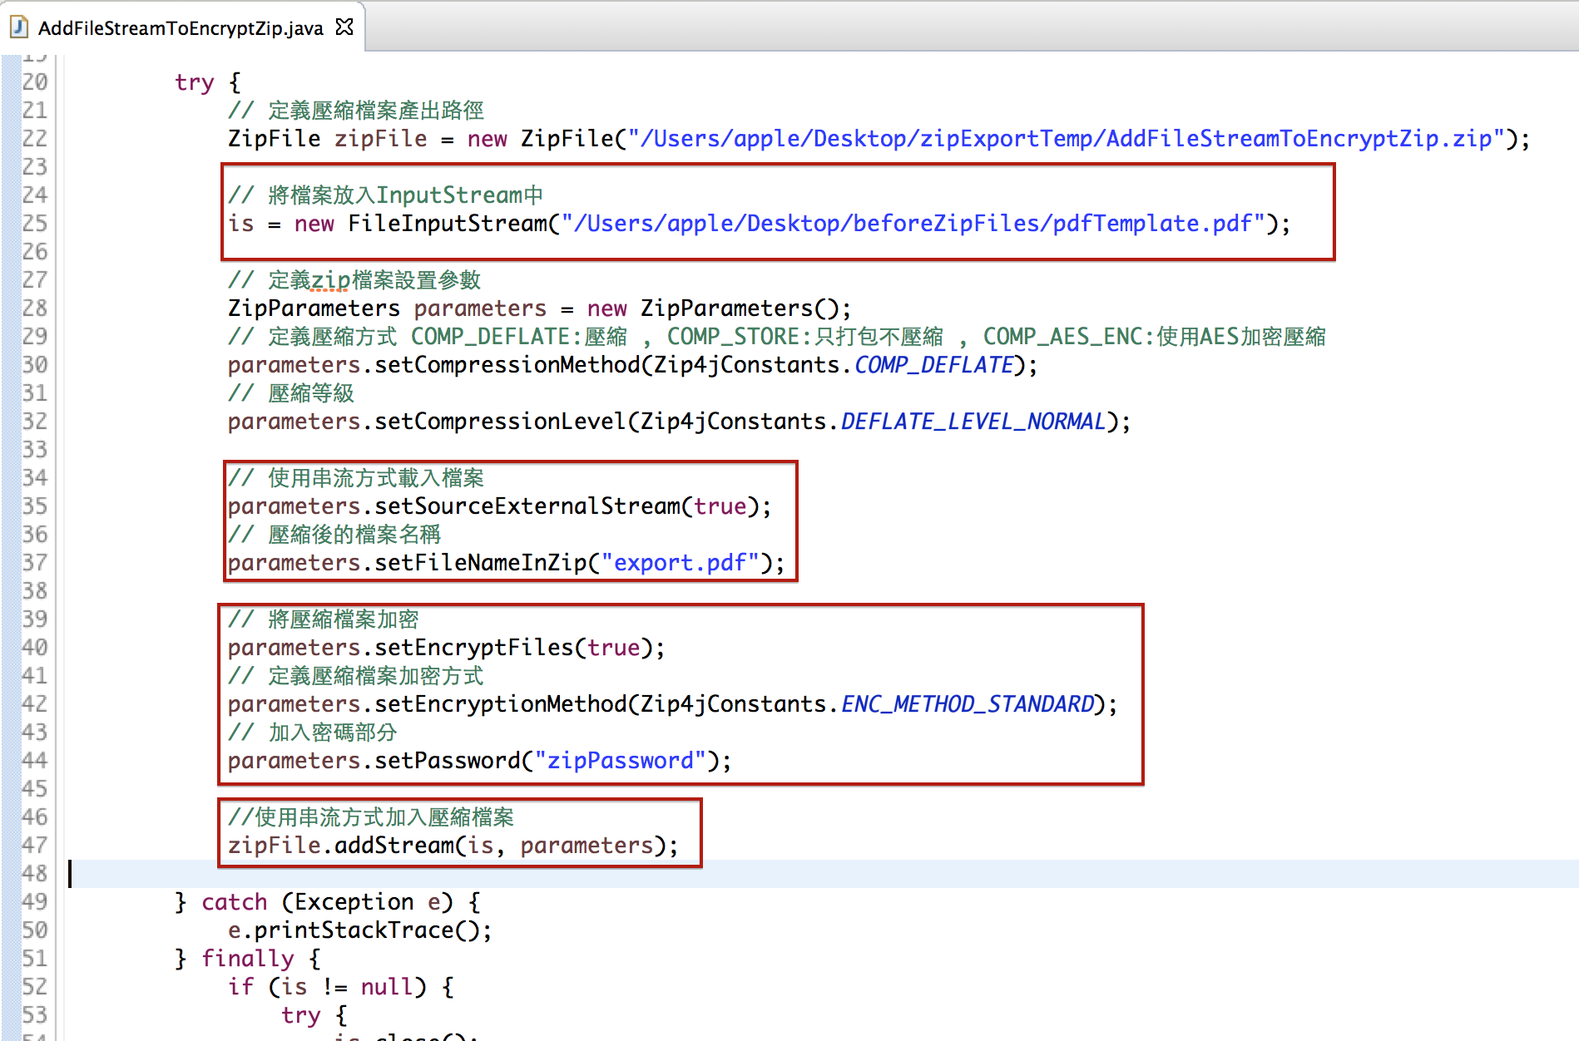Click line number 47 in the gutter

pos(35,845)
